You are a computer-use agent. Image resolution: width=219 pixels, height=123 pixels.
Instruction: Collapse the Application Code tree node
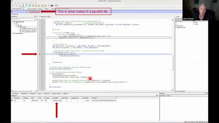pyautogui.click(x=12, y=22)
